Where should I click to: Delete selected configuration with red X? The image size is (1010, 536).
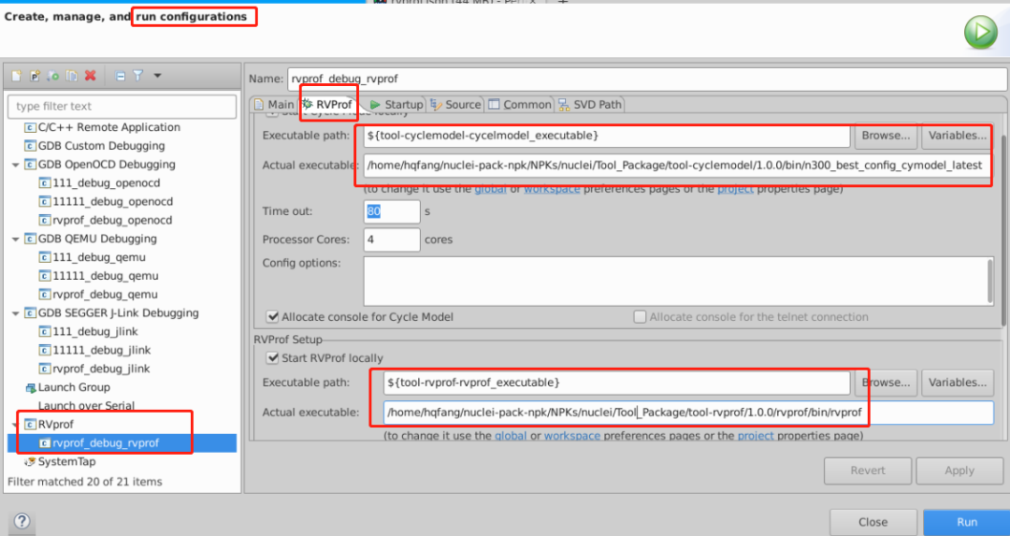(x=91, y=76)
